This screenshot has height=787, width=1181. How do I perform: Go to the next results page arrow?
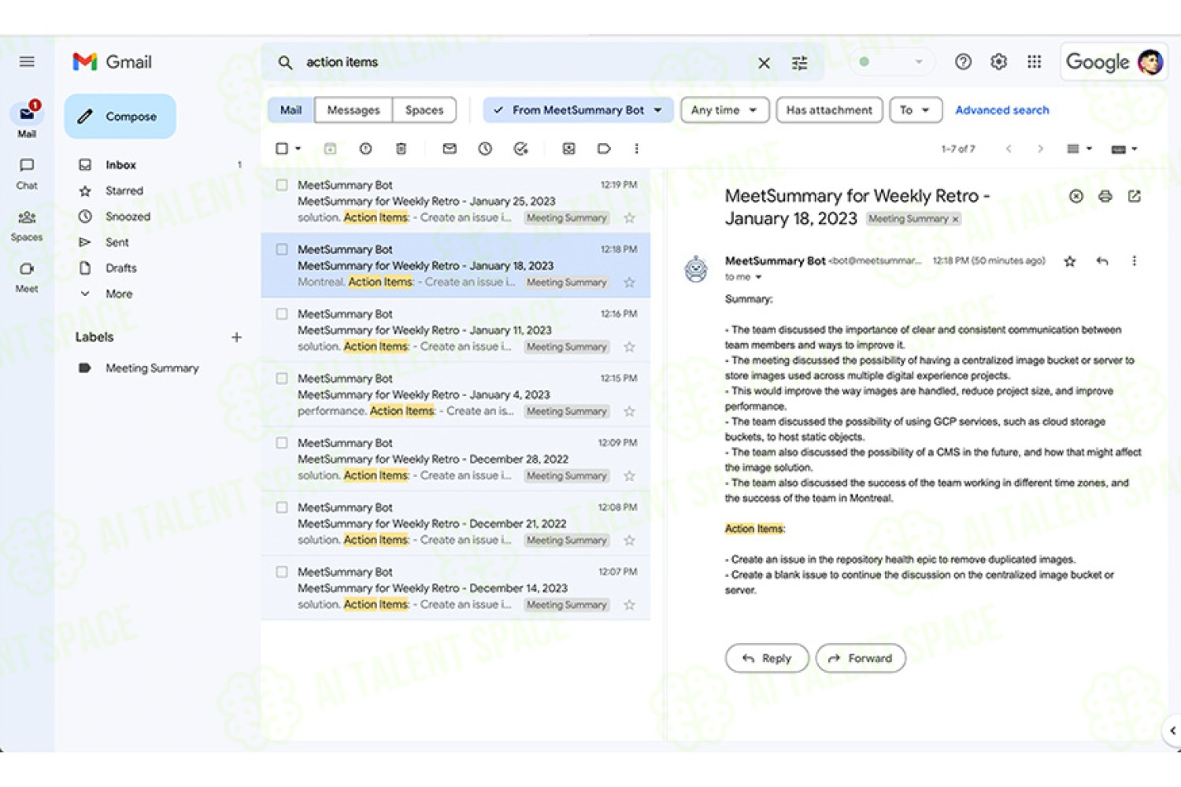pos(1039,149)
